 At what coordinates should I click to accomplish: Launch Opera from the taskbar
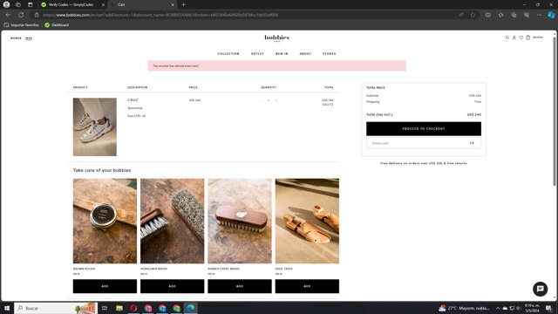(x=133, y=308)
